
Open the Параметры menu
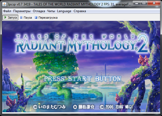[22, 11]
